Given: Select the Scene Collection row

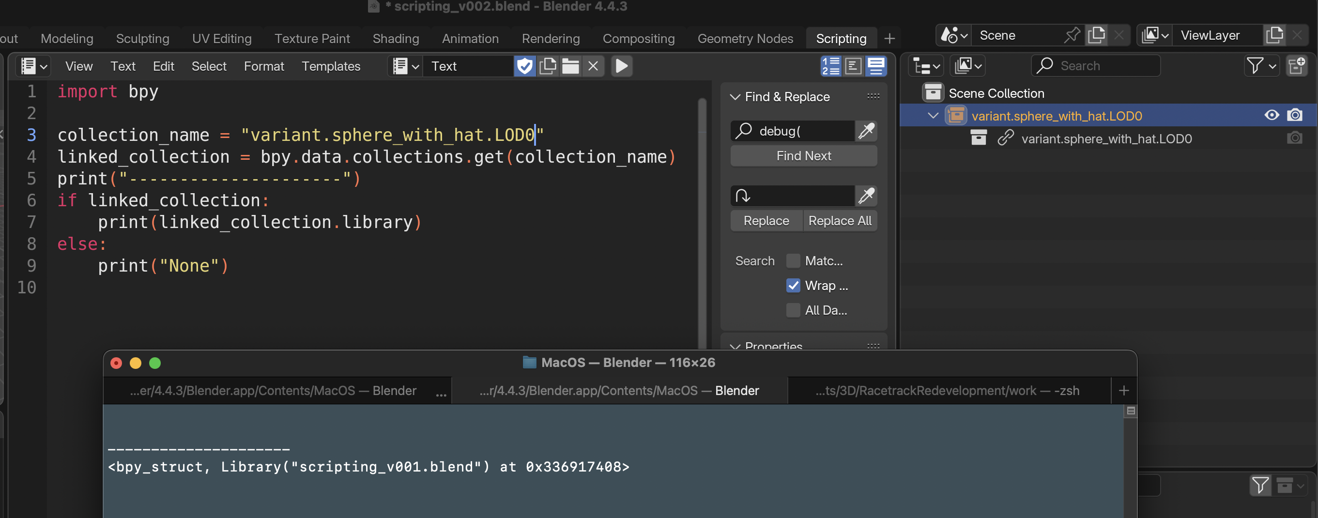Looking at the screenshot, I should 1108,93.
